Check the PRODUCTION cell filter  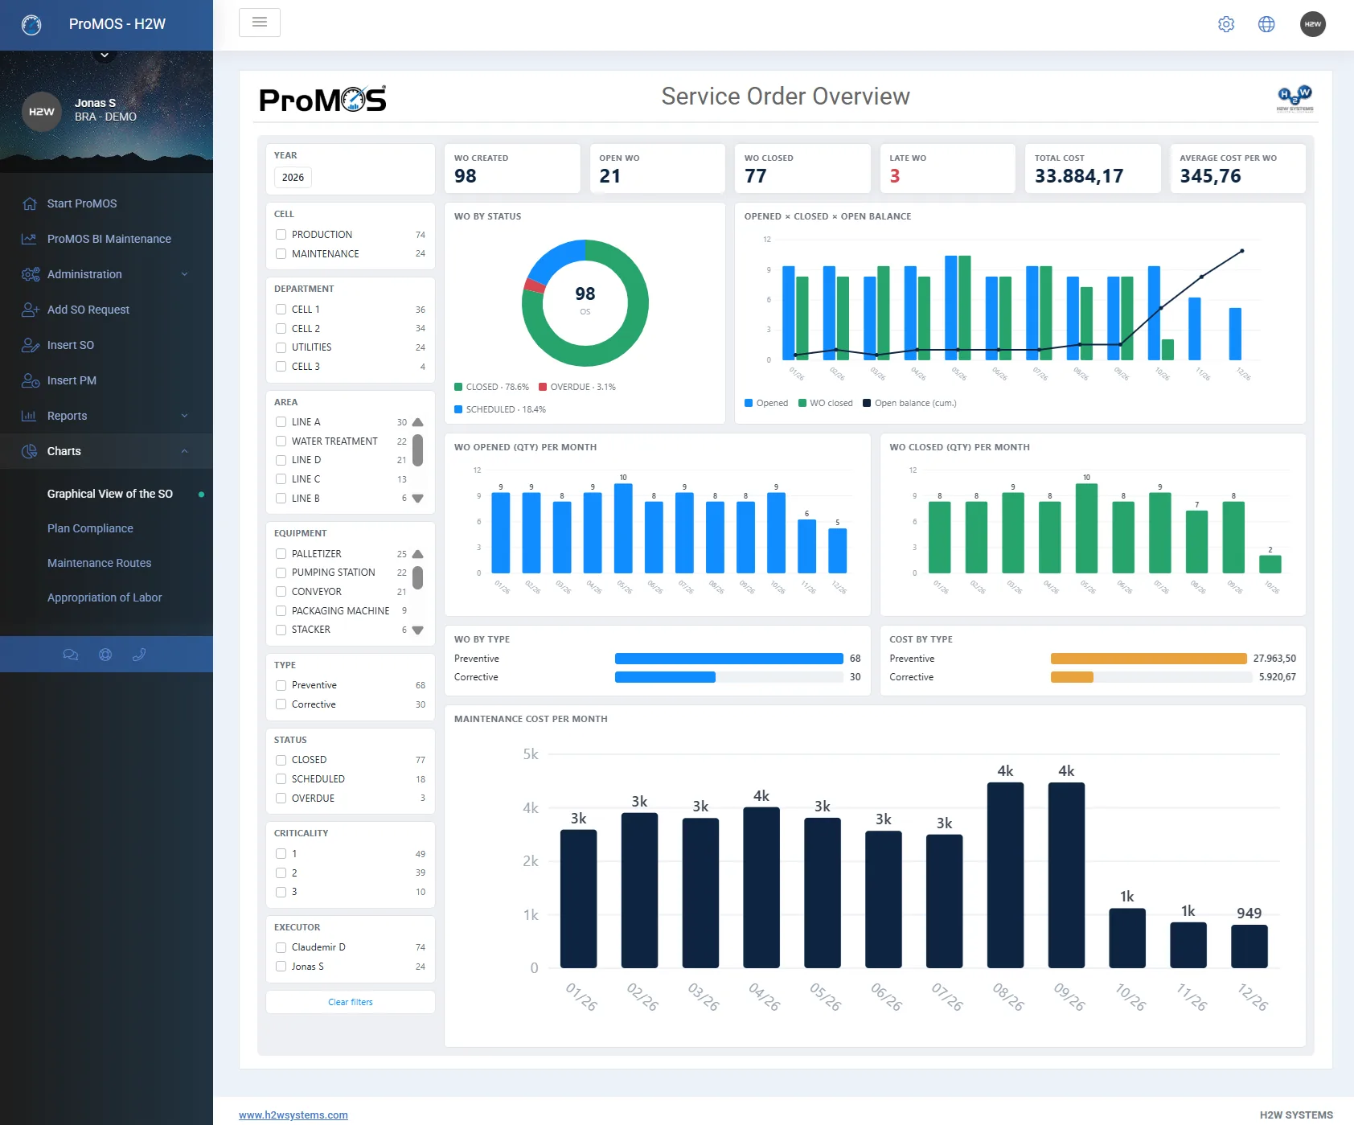[281, 235]
